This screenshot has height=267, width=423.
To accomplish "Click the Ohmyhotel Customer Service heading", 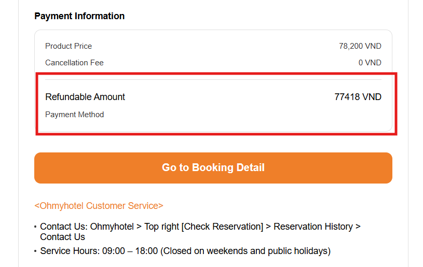I will [x=99, y=206].
